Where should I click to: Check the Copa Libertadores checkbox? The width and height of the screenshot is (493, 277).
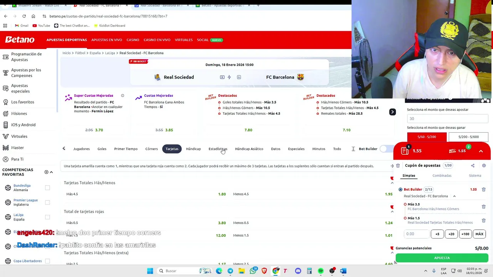47,261
